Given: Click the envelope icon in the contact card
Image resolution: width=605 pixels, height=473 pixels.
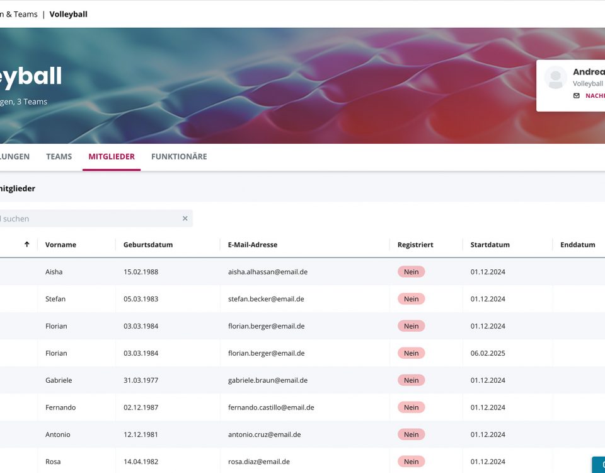Looking at the screenshot, I should (576, 96).
